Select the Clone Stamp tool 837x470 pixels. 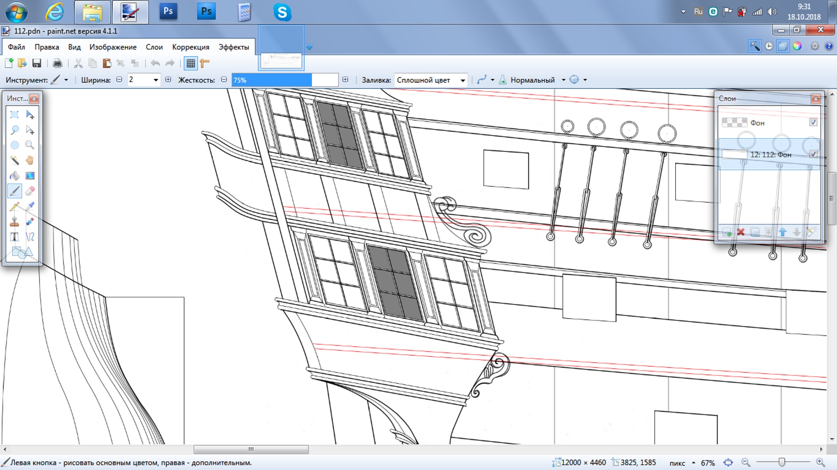[x=14, y=221]
